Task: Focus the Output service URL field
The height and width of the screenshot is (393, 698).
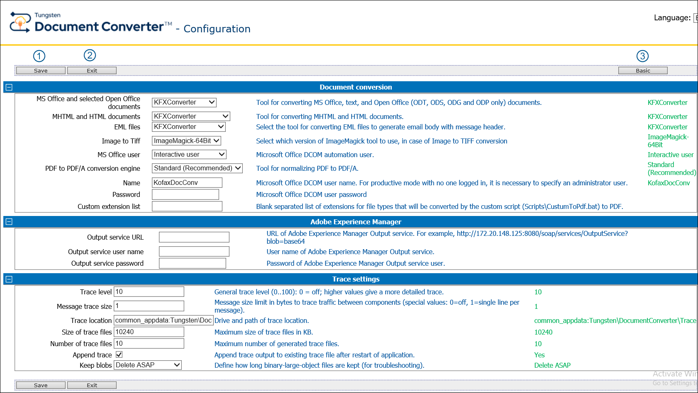Action: pyautogui.click(x=194, y=237)
